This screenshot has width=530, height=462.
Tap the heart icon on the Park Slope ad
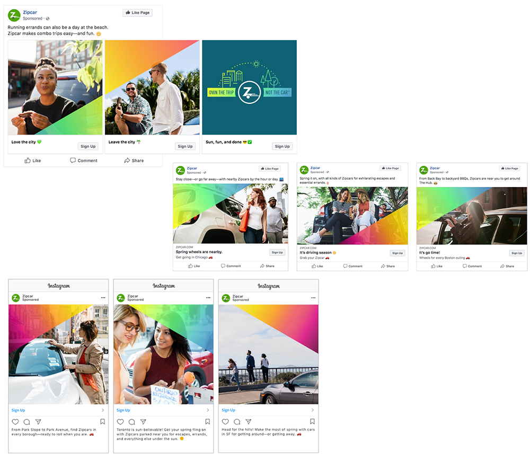point(15,422)
